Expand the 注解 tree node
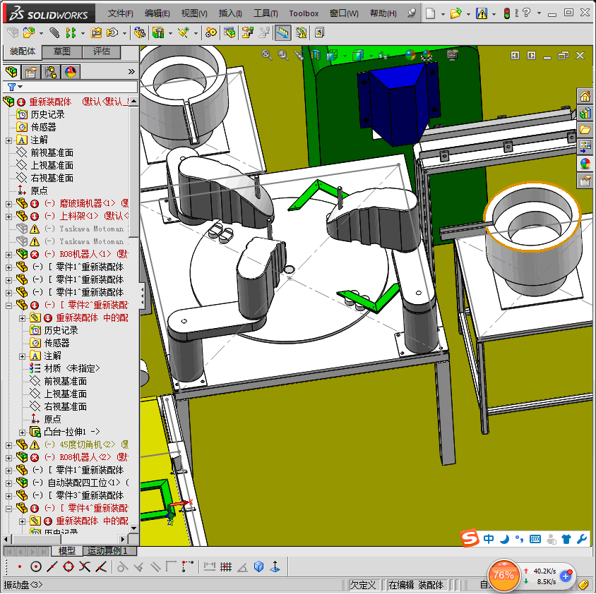 (8, 140)
